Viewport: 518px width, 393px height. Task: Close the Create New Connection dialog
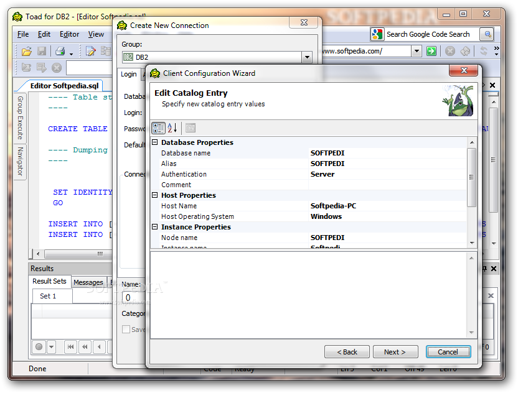[x=304, y=22]
